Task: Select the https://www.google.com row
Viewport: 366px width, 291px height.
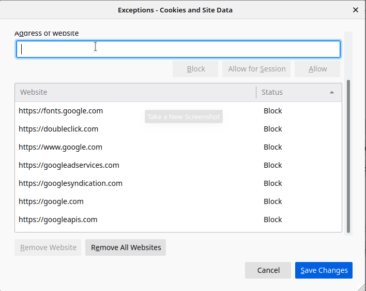Action: [x=178, y=147]
